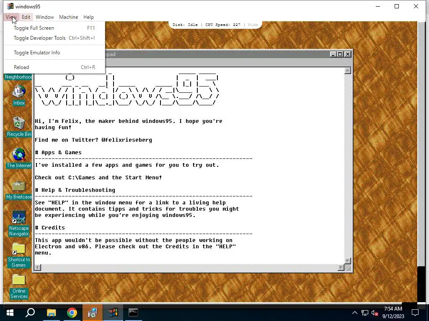The image size is (429, 321).
Task: Click "Check out C:\Games" line
Action: [x=98, y=177]
